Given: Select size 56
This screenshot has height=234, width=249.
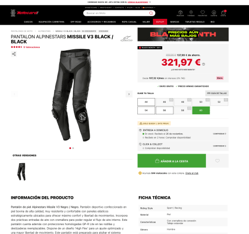Looking at the screenshot, I should (165, 110).
